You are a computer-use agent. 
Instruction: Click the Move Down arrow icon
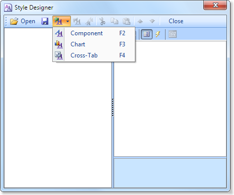(152, 21)
